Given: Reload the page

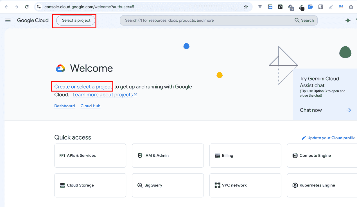Looking at the screenshot, I should click(27, 7).
